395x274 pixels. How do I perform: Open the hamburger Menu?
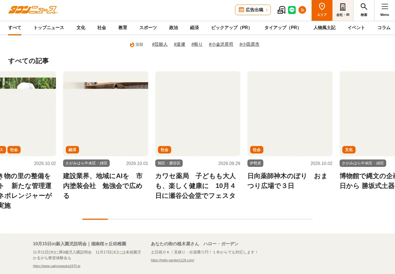click(385, 10)
